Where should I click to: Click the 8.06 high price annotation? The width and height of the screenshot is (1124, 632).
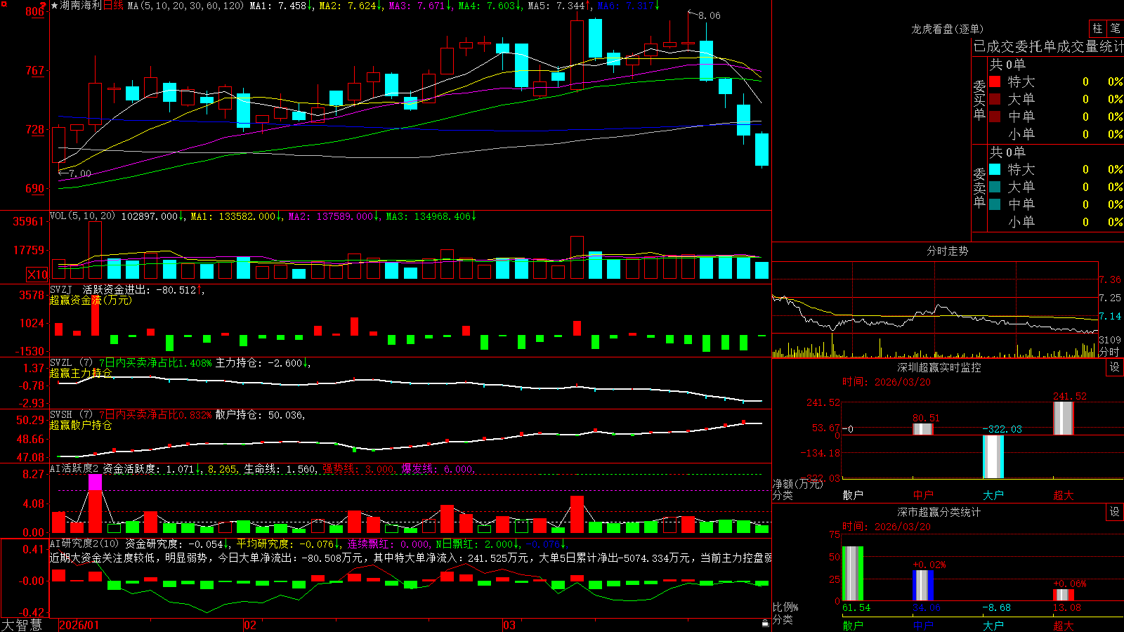tap(709, 15)
